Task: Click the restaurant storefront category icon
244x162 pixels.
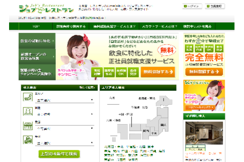Action: coord(28,125)
